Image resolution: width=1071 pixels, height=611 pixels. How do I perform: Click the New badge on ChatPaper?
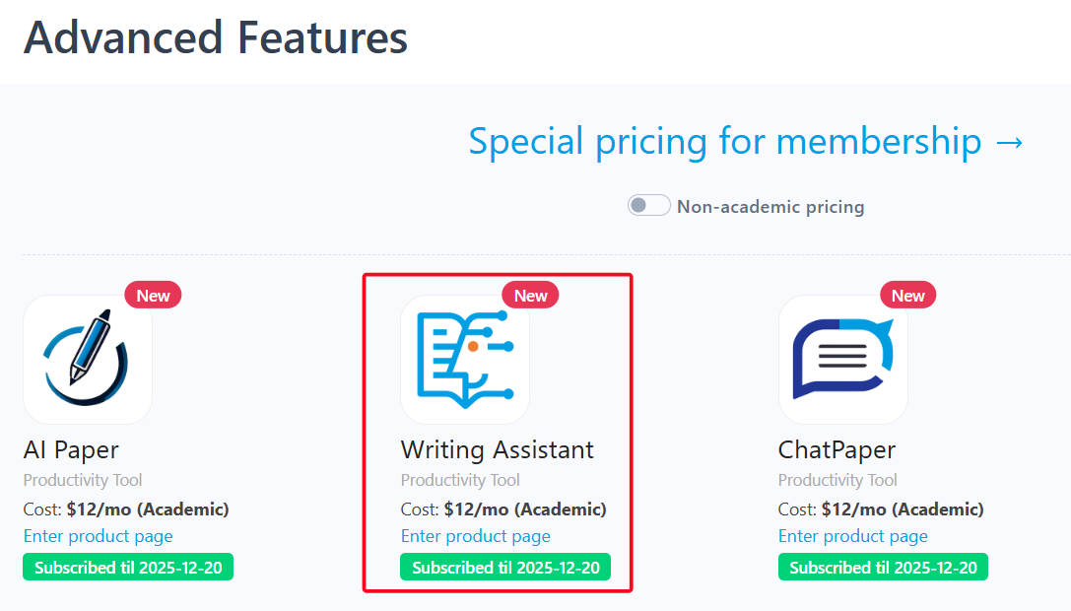(x=907, y=295)
